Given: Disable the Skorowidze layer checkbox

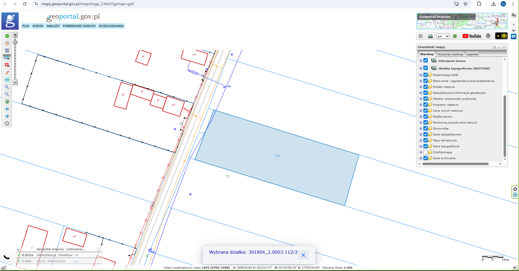Looking at the screenshot, I should coord(426,129).
